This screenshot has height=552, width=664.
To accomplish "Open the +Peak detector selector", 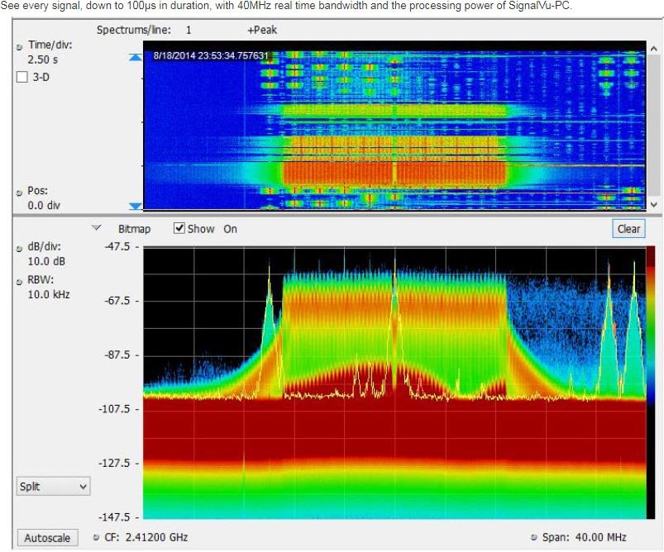I will coord(265,30).
